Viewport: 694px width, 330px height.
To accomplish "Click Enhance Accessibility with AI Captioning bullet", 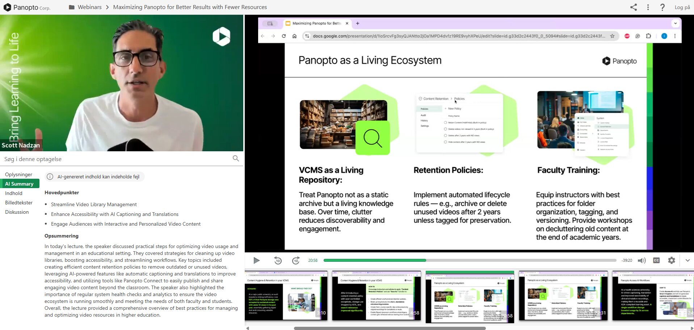I will pos(115,214).
